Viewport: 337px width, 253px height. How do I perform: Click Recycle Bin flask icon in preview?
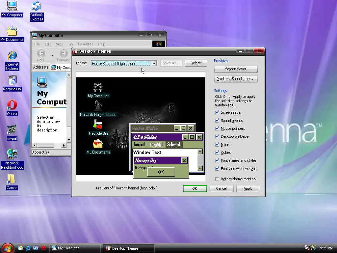(x=98, y=125)
